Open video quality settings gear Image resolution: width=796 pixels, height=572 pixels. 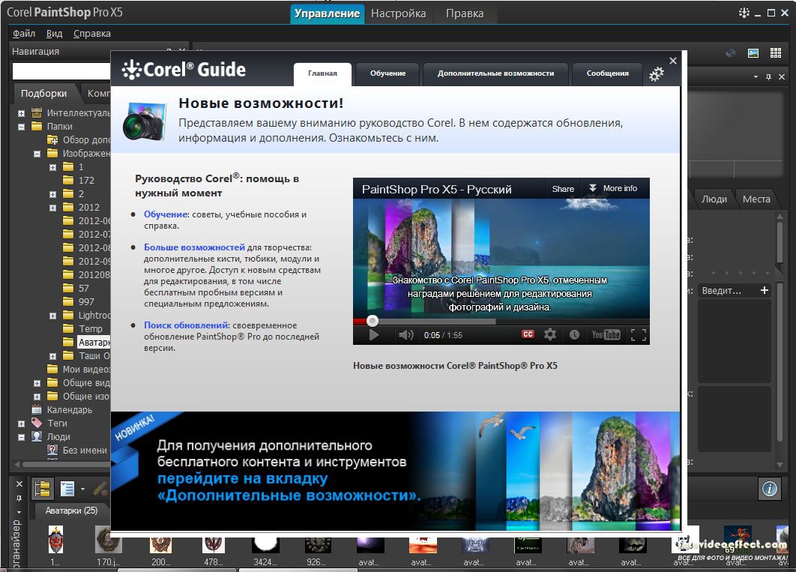coord(550,334)
